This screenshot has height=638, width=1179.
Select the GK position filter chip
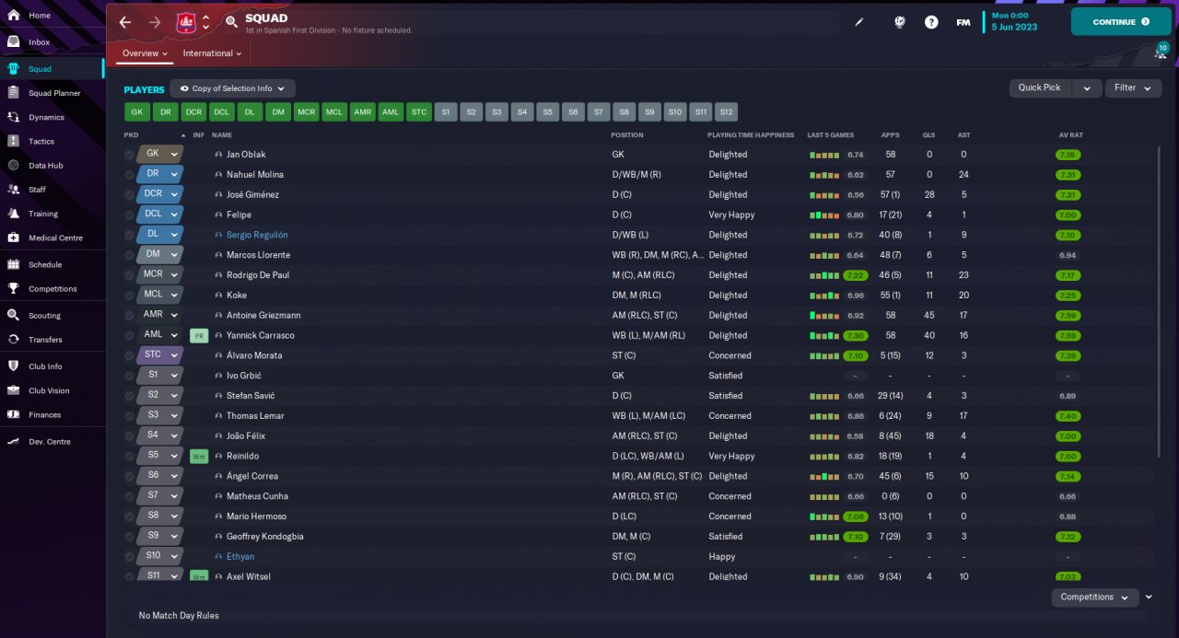tap(137, 112)
